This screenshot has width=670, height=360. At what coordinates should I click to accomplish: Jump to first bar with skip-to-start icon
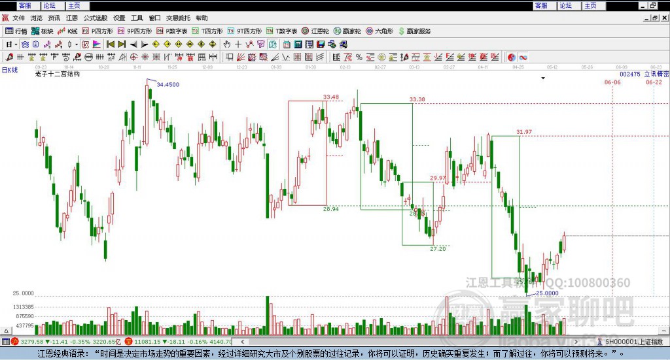pyautogui.click(x=111, y=44)
